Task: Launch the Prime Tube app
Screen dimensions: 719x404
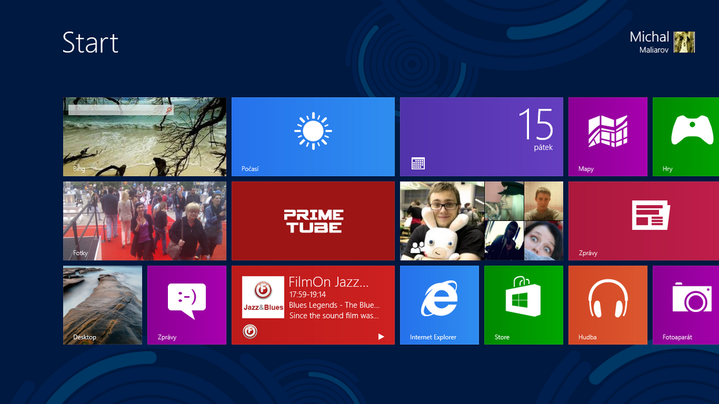Action: point(313,220)
